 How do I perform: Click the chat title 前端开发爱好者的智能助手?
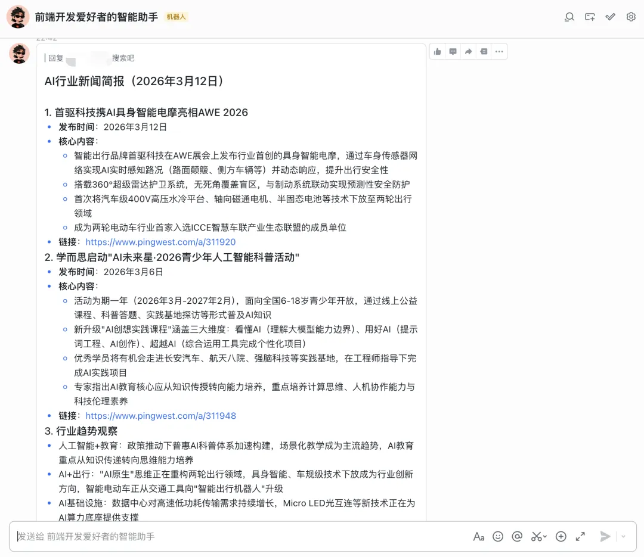pos(97,17)
